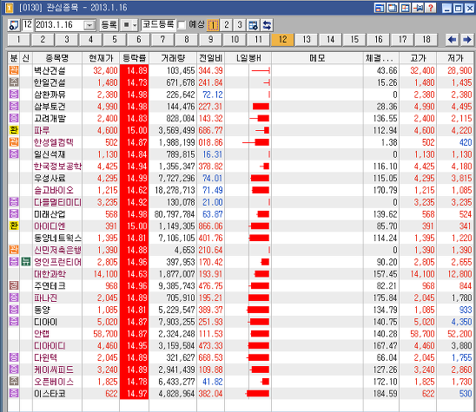The height and width of the screenshot is (412, 476).
Task: Click the group number field showing 12
Action: point(27,25)
